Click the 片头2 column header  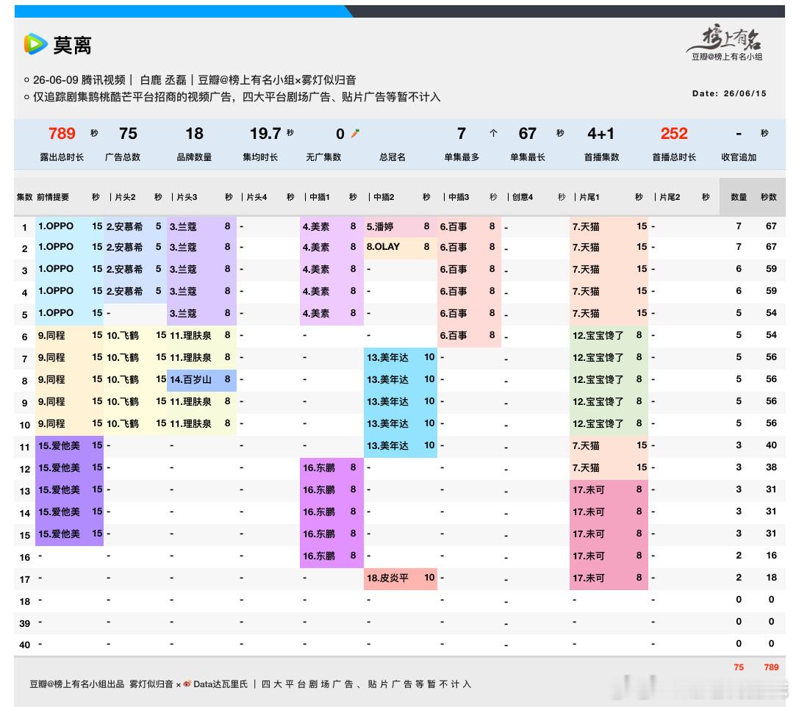[x=125, y=197]
